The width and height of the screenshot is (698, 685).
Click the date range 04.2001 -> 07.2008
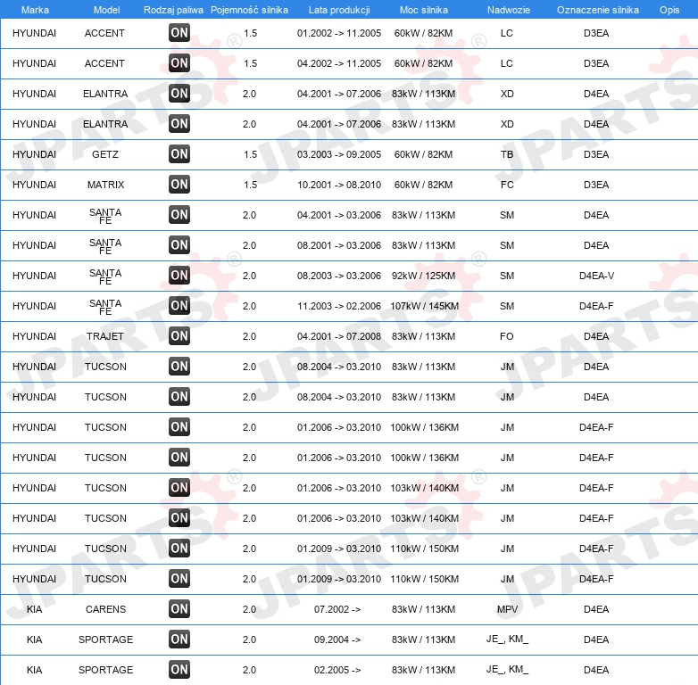coord(339,336)
